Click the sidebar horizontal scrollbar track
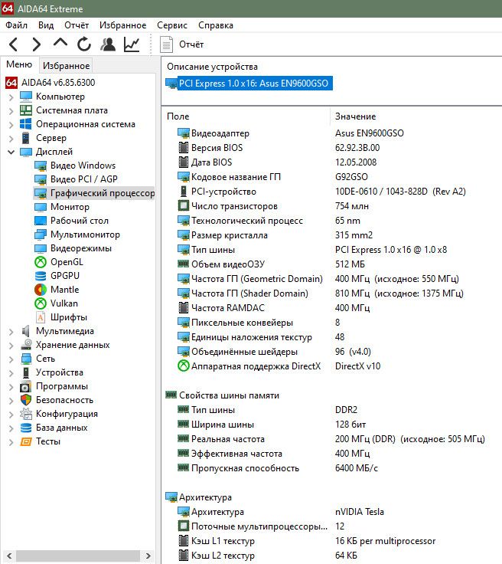The height and width of the screenshot is (564, 502). tap(78, 556)
